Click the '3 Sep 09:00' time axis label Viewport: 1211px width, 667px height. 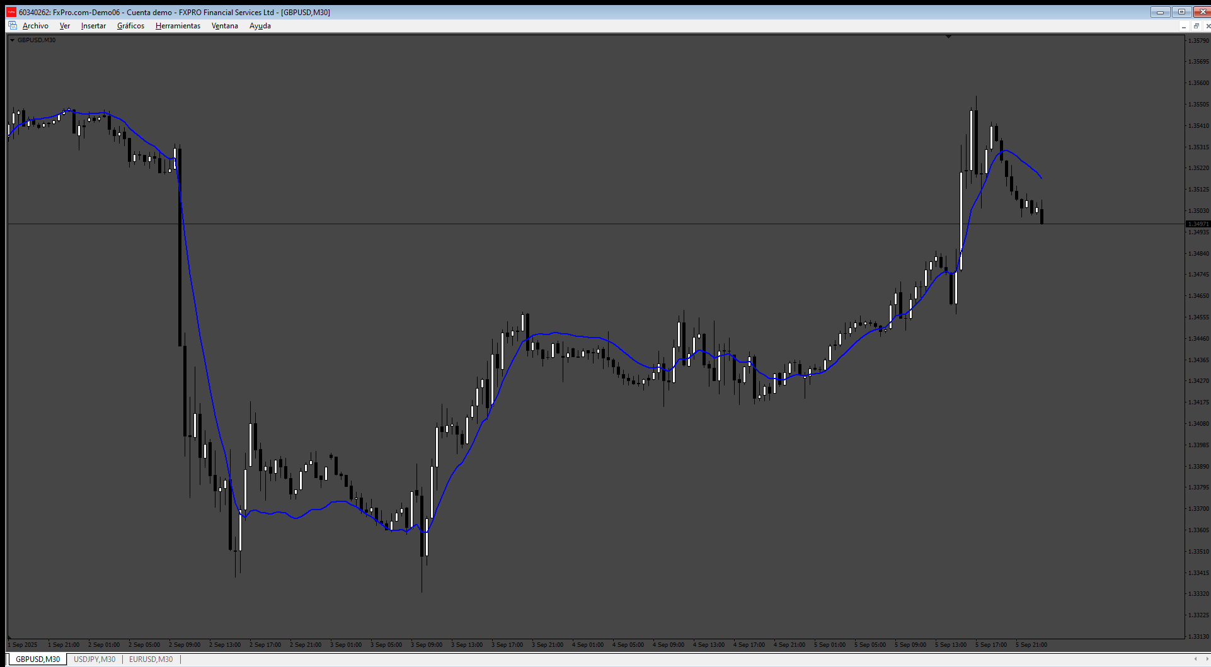[x=427, y=645]
